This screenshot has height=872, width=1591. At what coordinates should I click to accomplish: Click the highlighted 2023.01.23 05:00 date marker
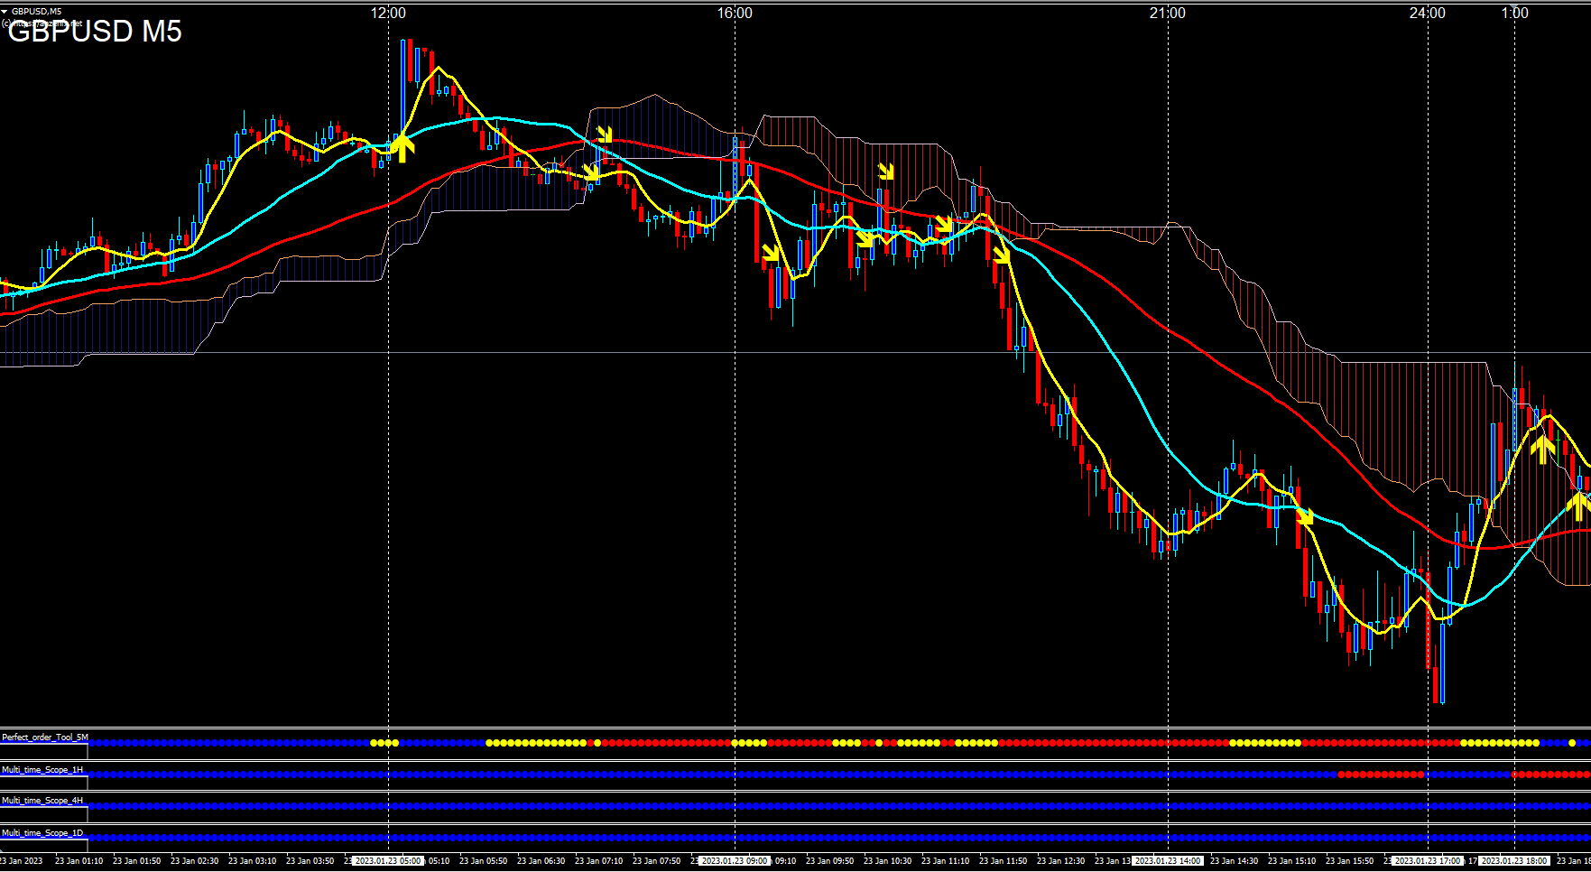pyautogui.click(x=388, y=861)
